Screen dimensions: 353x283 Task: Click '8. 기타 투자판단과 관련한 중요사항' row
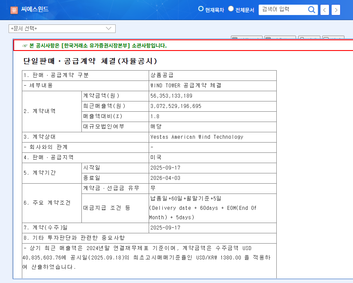tap(149, 238)
